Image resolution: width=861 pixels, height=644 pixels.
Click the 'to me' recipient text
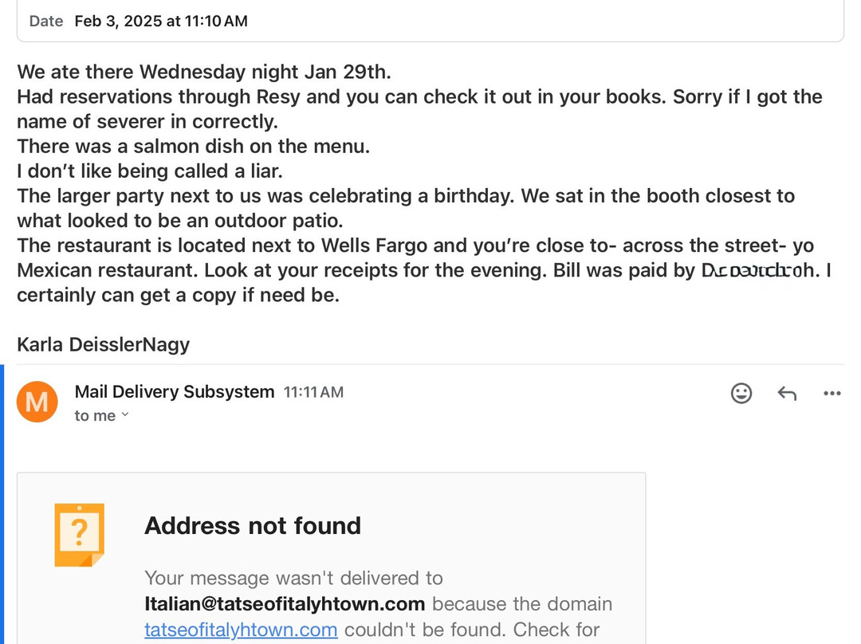[95, 416]
